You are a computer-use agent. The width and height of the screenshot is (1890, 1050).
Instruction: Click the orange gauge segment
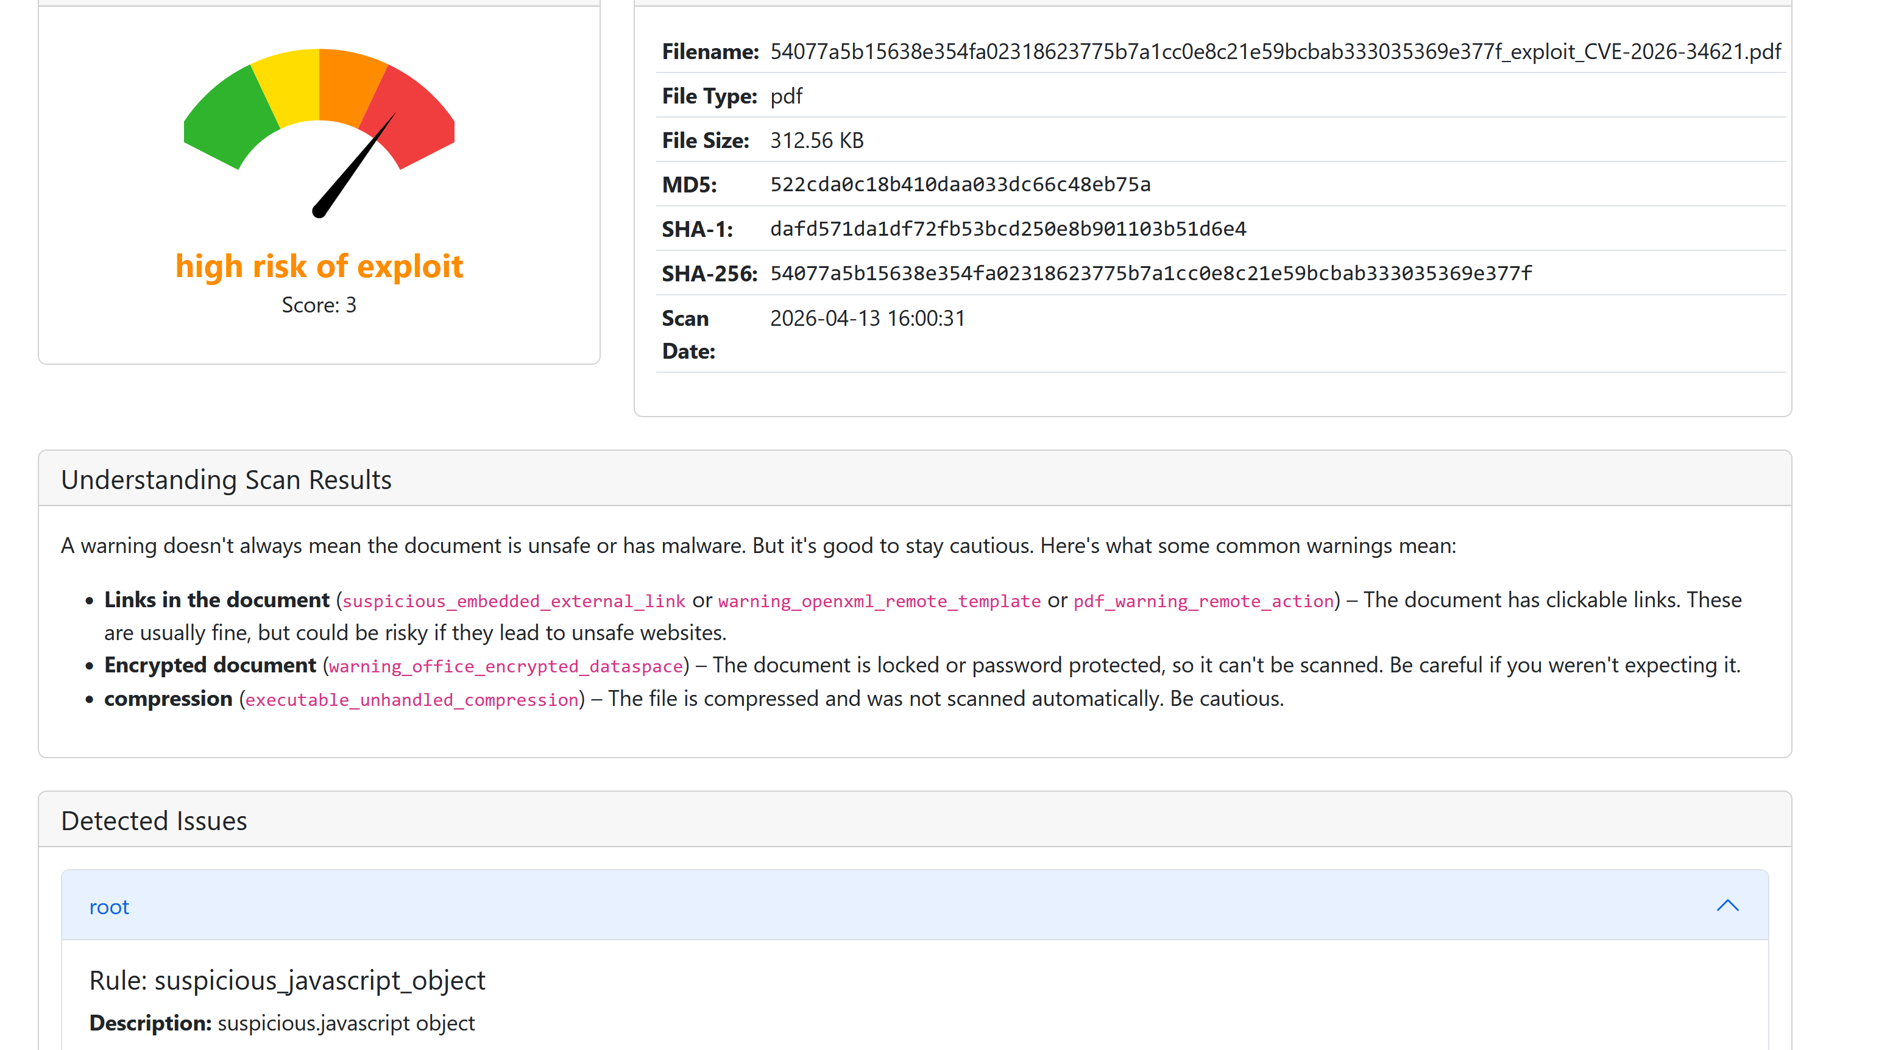(x=349, y=86)
